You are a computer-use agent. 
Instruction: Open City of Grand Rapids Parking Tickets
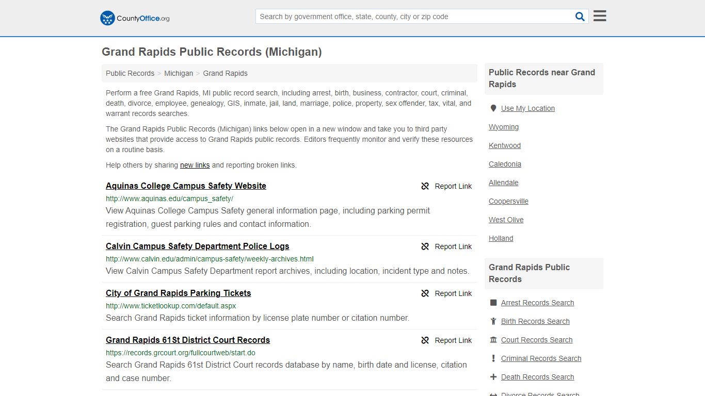[x=178, y=293]
